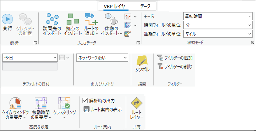Expand the arrow beside the blue line barriers icon
Viewport: 257px width, 132px height.
(135, 25)
